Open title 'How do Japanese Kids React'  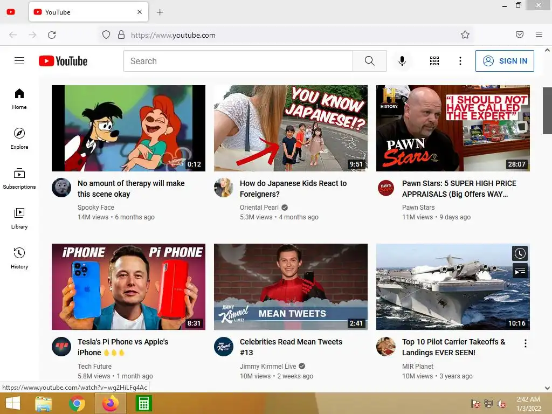pos(293,189)
